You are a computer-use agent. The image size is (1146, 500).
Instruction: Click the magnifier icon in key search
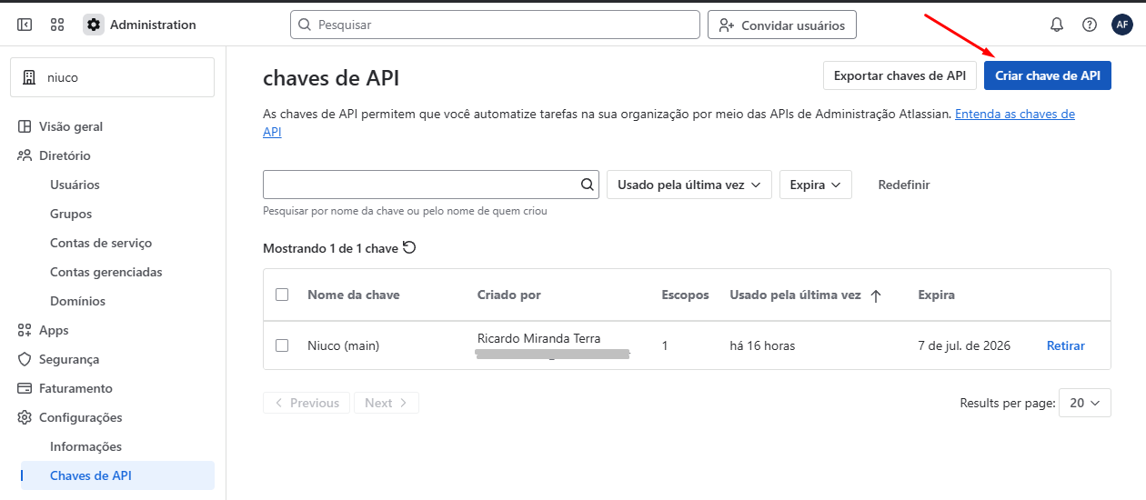(x=588, y=185)
